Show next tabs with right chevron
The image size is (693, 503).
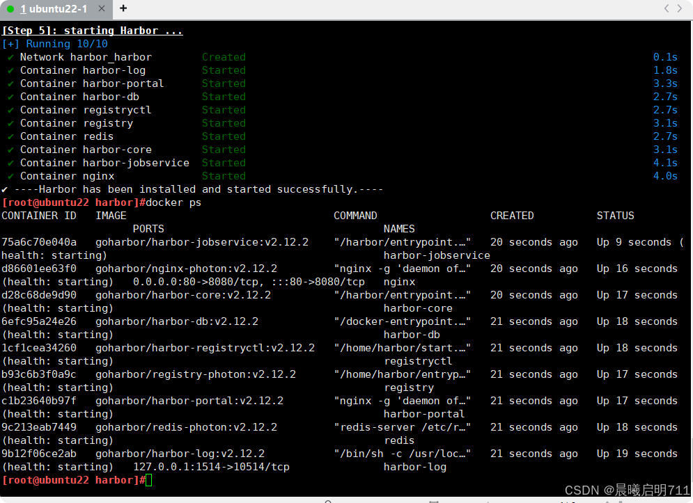(680, 8)
